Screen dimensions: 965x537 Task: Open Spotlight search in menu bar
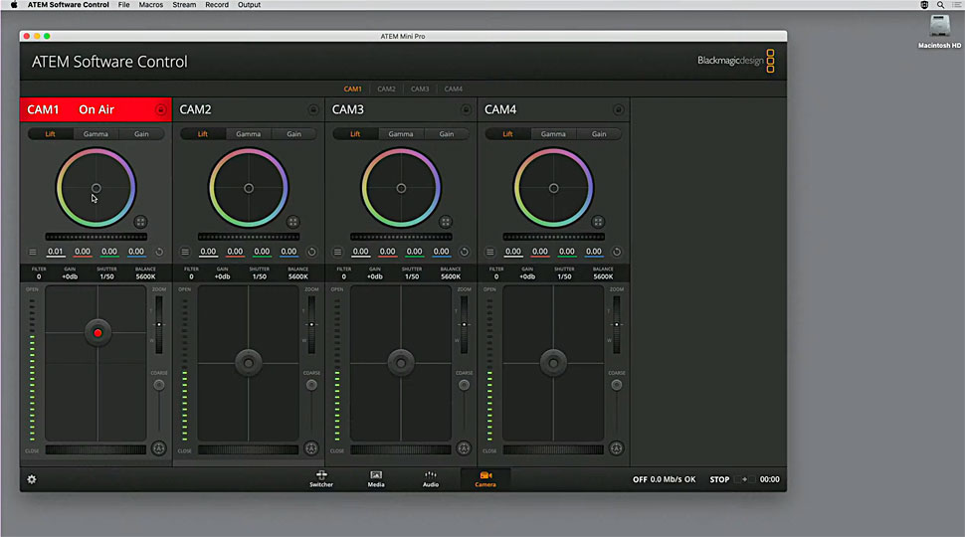(x=940, y=4)
